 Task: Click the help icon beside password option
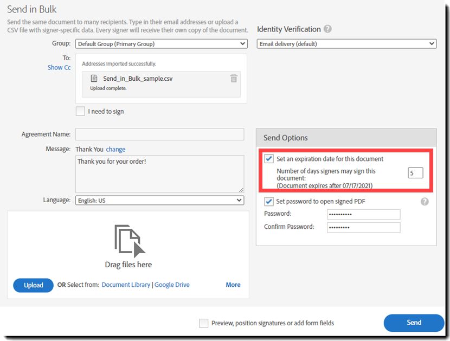(425, 202)
